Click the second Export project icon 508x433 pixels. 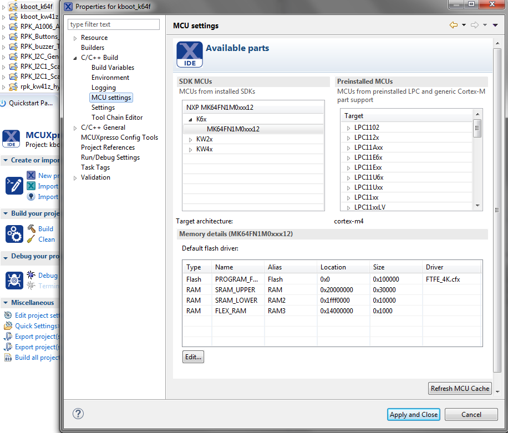[8, 347]
